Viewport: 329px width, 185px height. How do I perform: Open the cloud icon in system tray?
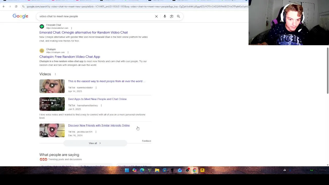[285, 170]
